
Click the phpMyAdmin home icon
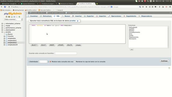(6, 17)
